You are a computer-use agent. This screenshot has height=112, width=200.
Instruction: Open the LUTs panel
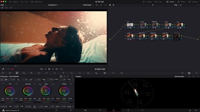click(24, 2)
